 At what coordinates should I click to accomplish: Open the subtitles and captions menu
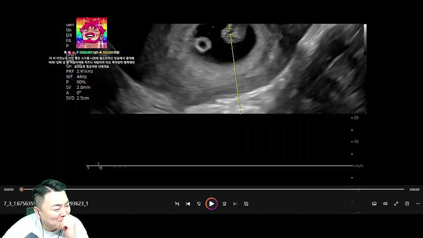(x=374, y=204)
